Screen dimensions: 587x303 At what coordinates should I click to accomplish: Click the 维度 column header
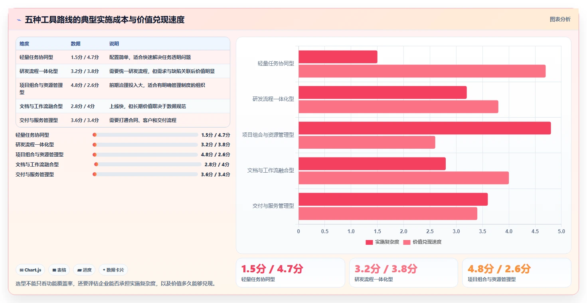coord(24,44)
